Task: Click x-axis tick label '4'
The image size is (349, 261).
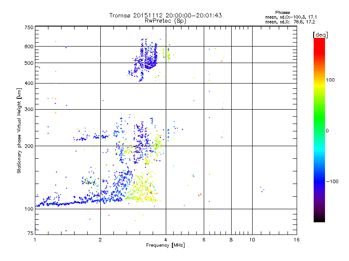Action: pos(166,240)
